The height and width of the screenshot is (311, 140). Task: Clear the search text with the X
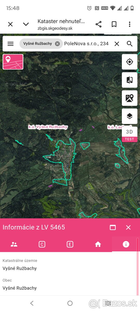pos(117,44)
